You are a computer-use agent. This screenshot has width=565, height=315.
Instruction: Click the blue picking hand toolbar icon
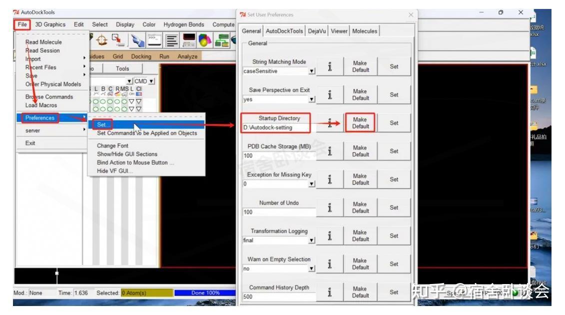pyautogui.click(x=138, y=39)
